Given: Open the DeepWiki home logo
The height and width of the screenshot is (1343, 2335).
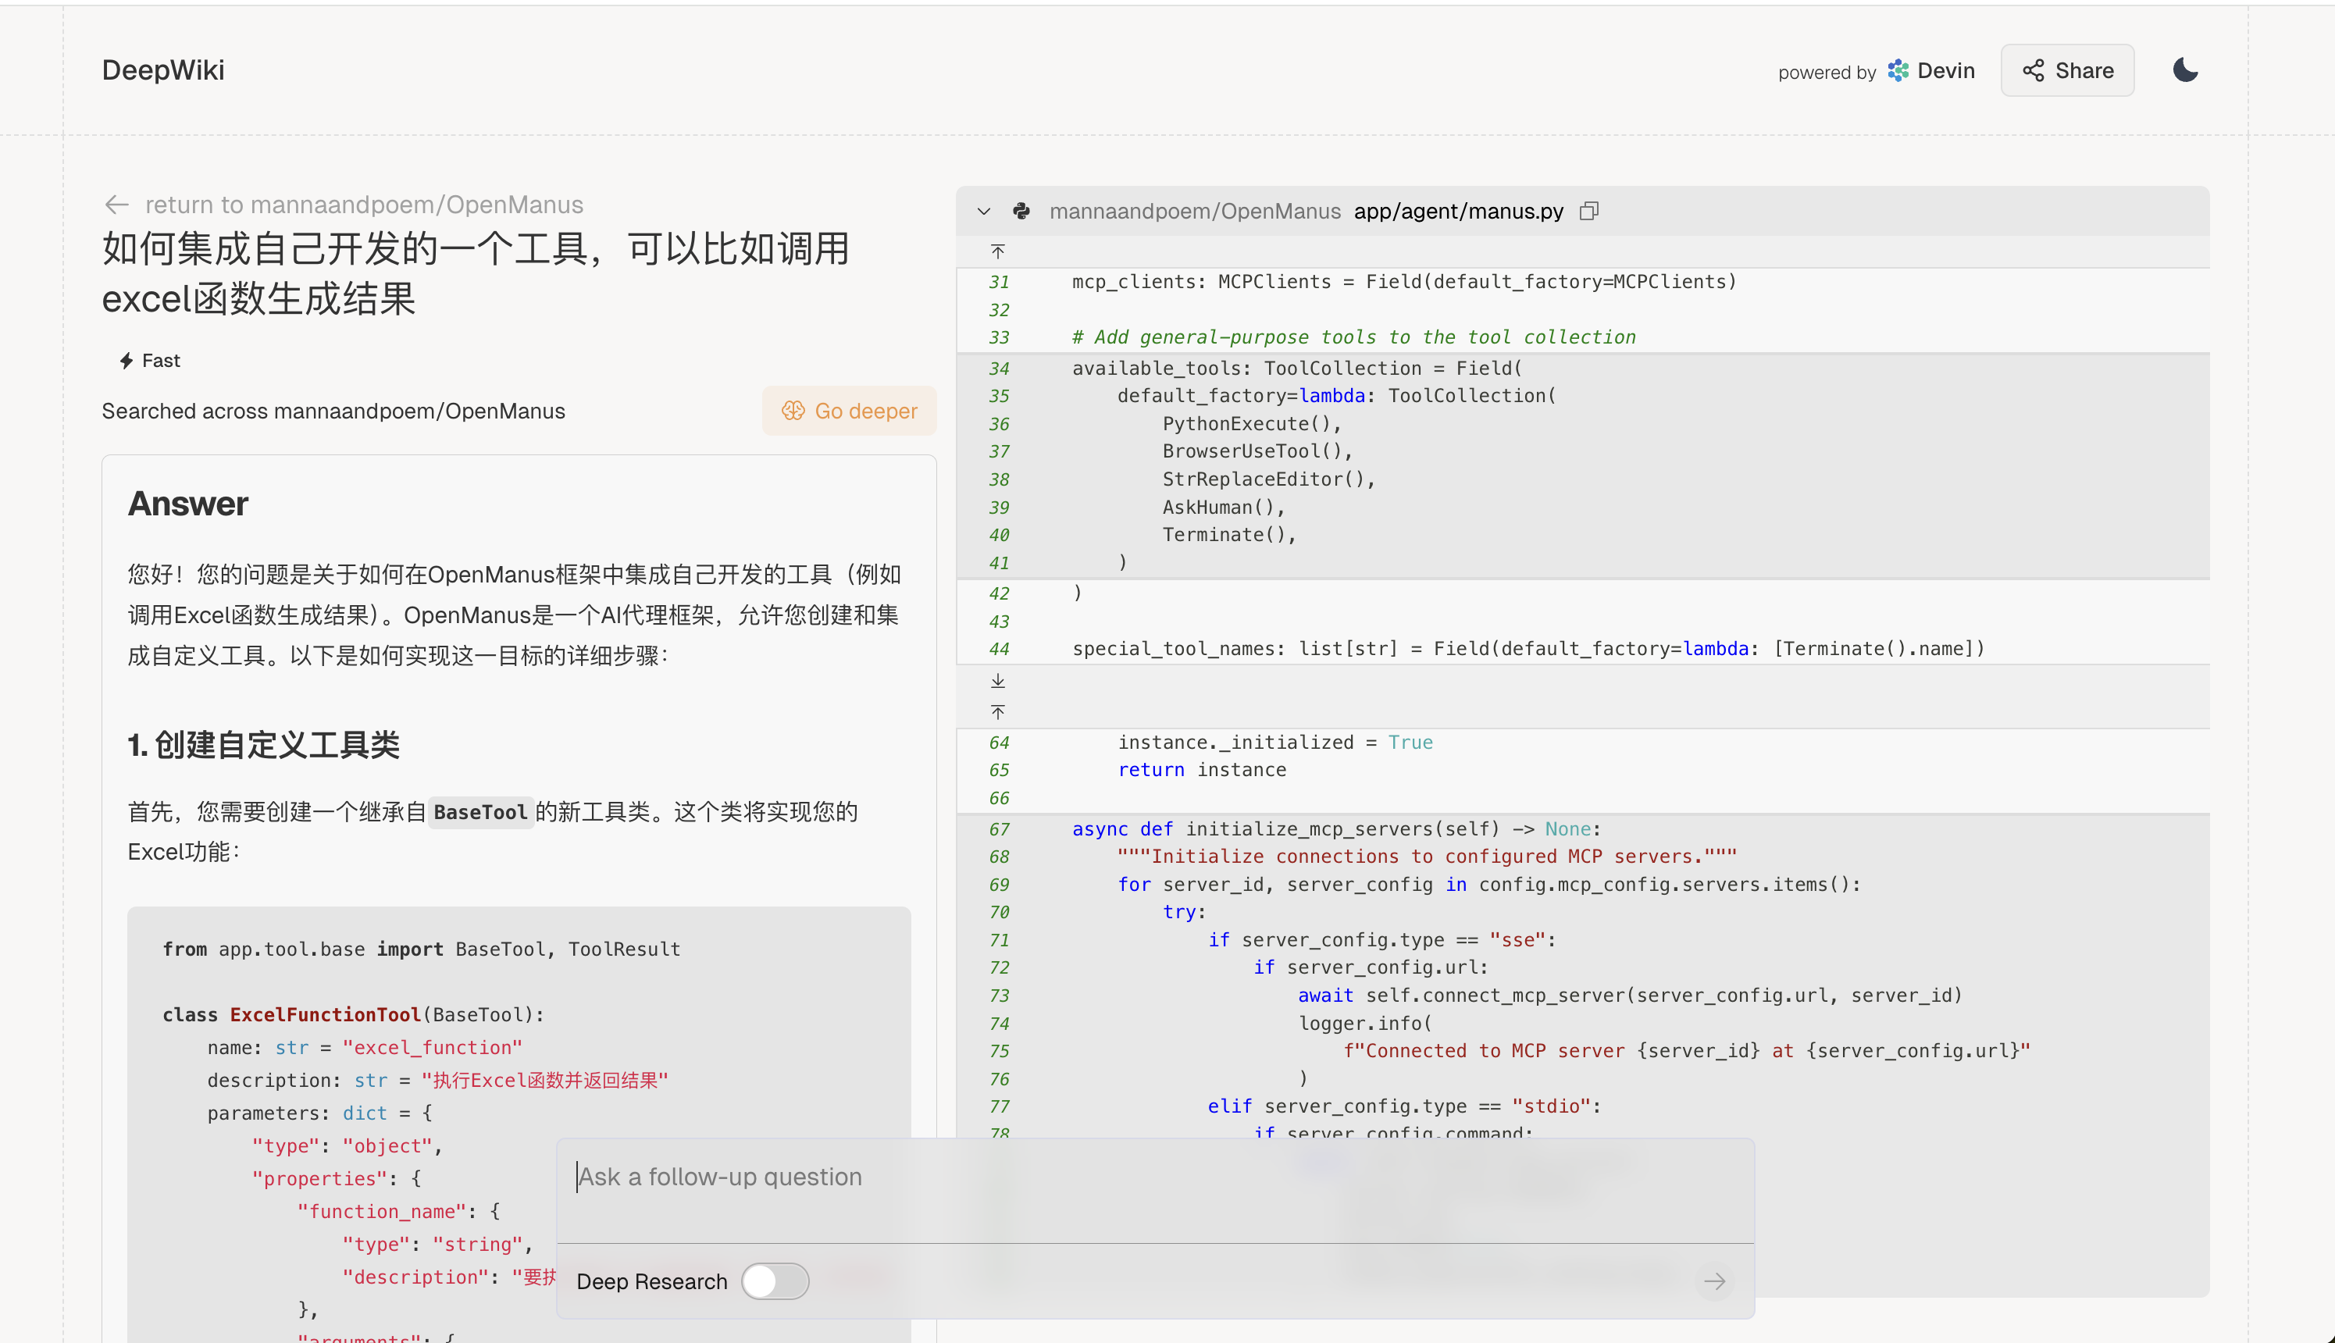Looking at the screenshot, I should coord(163,70).
